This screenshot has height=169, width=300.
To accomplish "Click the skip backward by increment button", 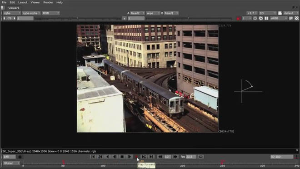I will pyautogui.click(x=160, y=157).
